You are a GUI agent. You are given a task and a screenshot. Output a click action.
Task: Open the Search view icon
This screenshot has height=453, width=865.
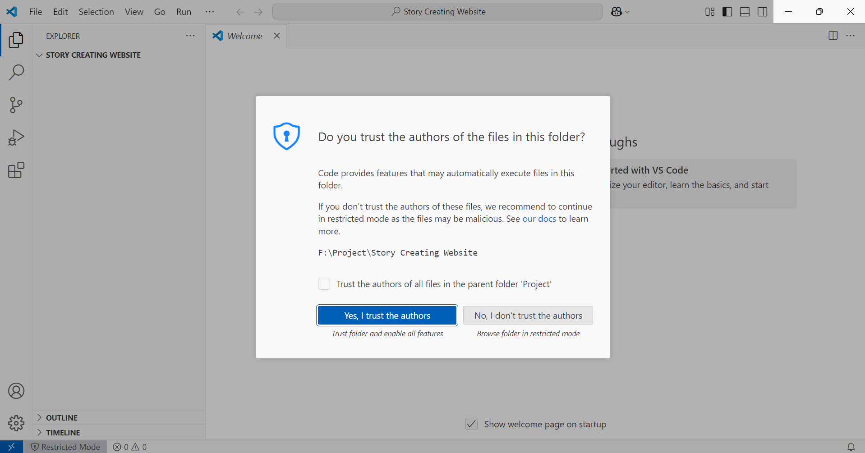(16, 73)
